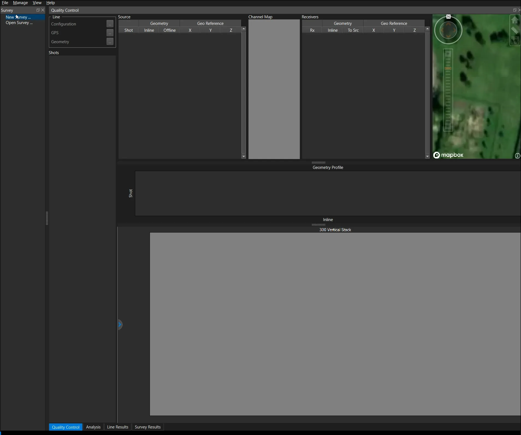Viewport: 521px width, 435px height.
Task: Zoom in with map plus button
Action: pos(448,54)
